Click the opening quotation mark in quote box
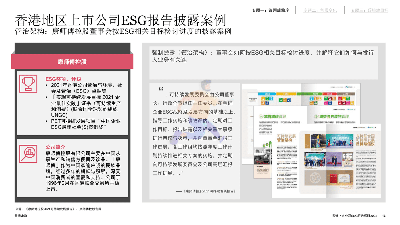400x225 pixels. (161, 89)
